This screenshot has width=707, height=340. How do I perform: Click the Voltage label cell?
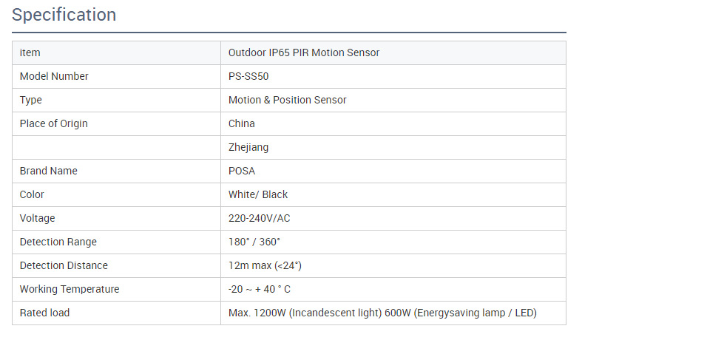pyautogui.click(x=38, y=218)
